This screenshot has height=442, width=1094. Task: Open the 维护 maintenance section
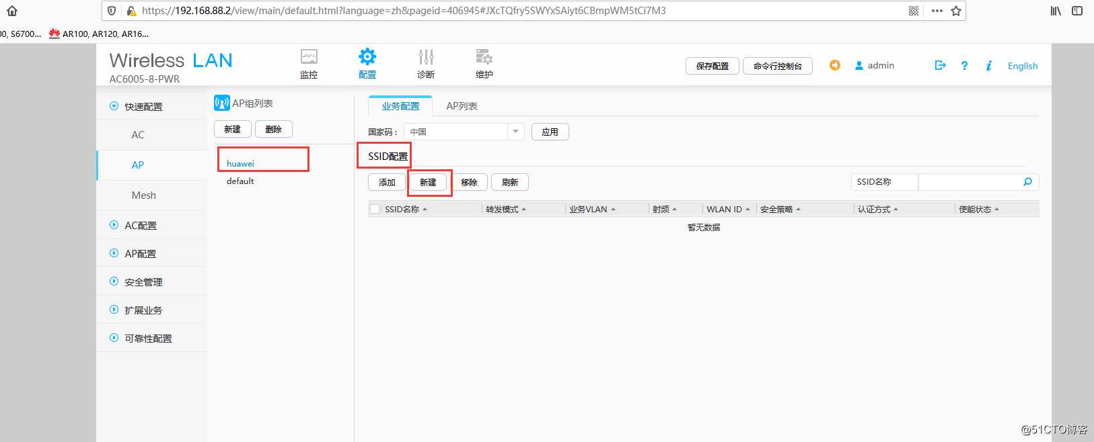484,64
